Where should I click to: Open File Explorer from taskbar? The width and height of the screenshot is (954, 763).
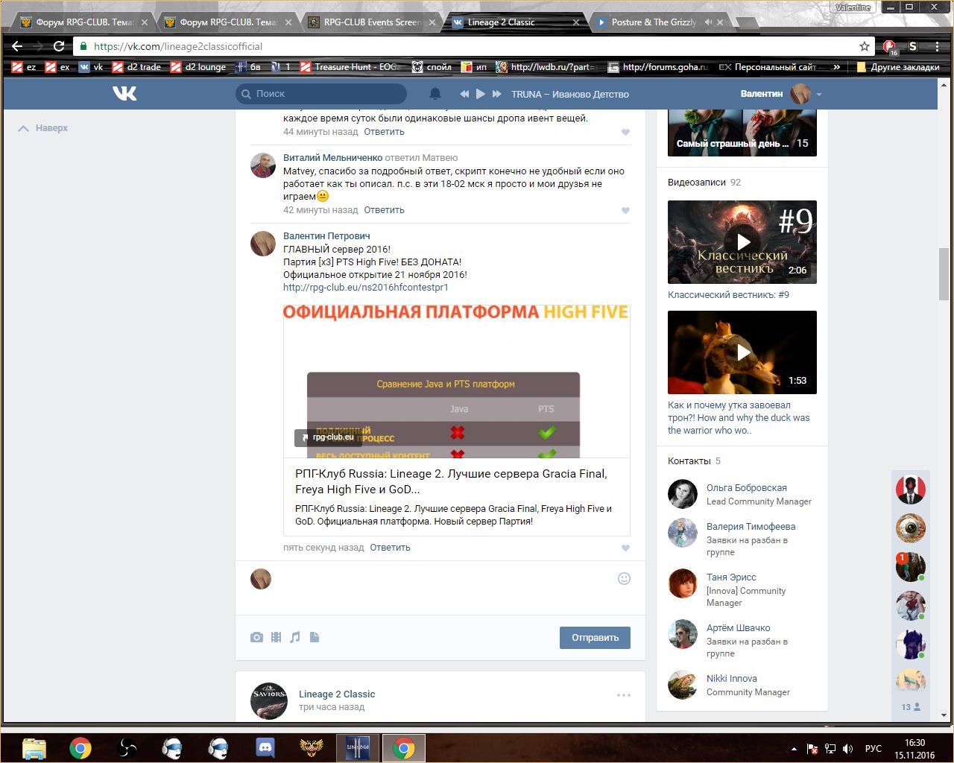pyautogui.click(x=34, y=747)
